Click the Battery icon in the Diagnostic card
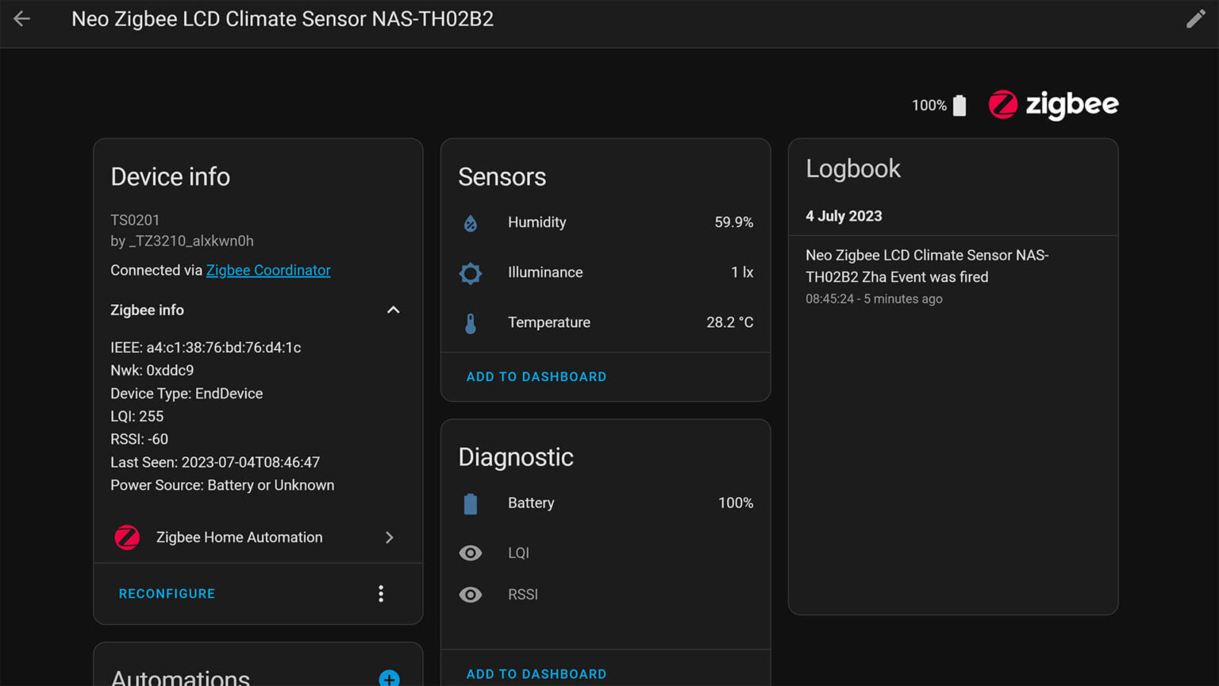The height and width of the screenshot is (686, 1219). click(x=471, y=503)
